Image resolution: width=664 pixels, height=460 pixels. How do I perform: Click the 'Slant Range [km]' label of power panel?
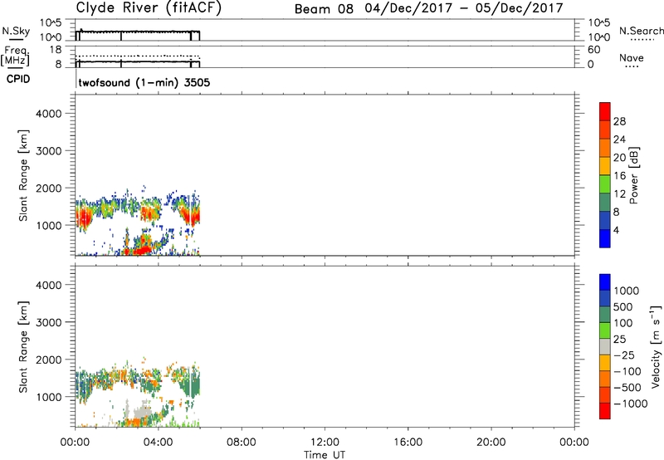tap(23, 175)
